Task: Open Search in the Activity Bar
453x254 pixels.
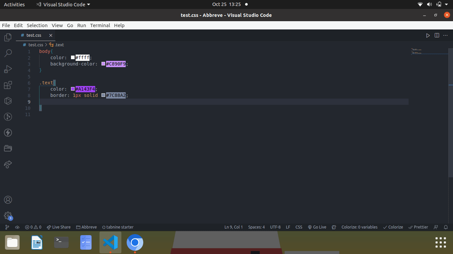Action: tap(7, 53)
